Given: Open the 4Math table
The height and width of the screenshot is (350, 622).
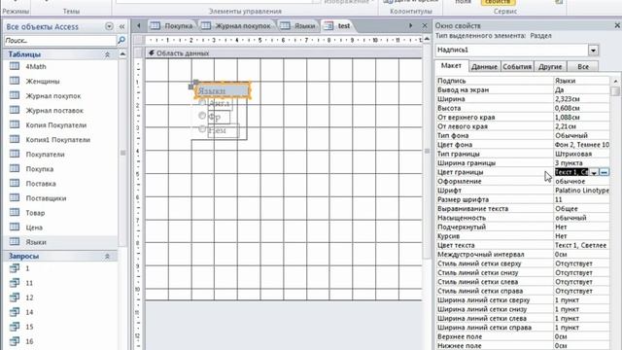Looking at the screenshot, I should click(x=36, y=67).
